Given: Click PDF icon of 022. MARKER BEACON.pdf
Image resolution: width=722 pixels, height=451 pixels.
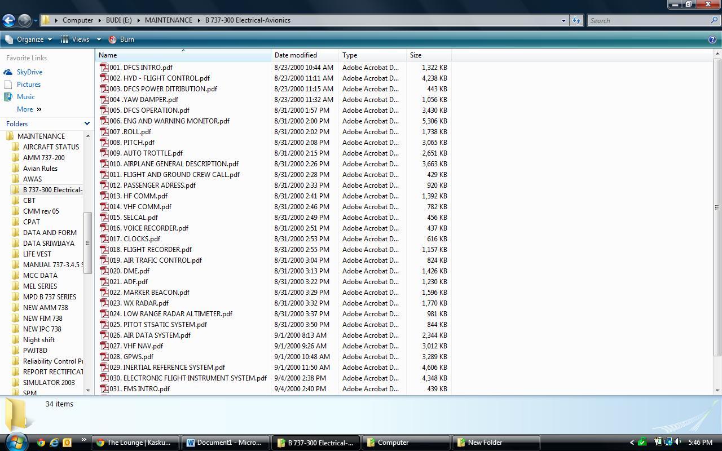Looking at the screenshot, I should click(104, 292).
